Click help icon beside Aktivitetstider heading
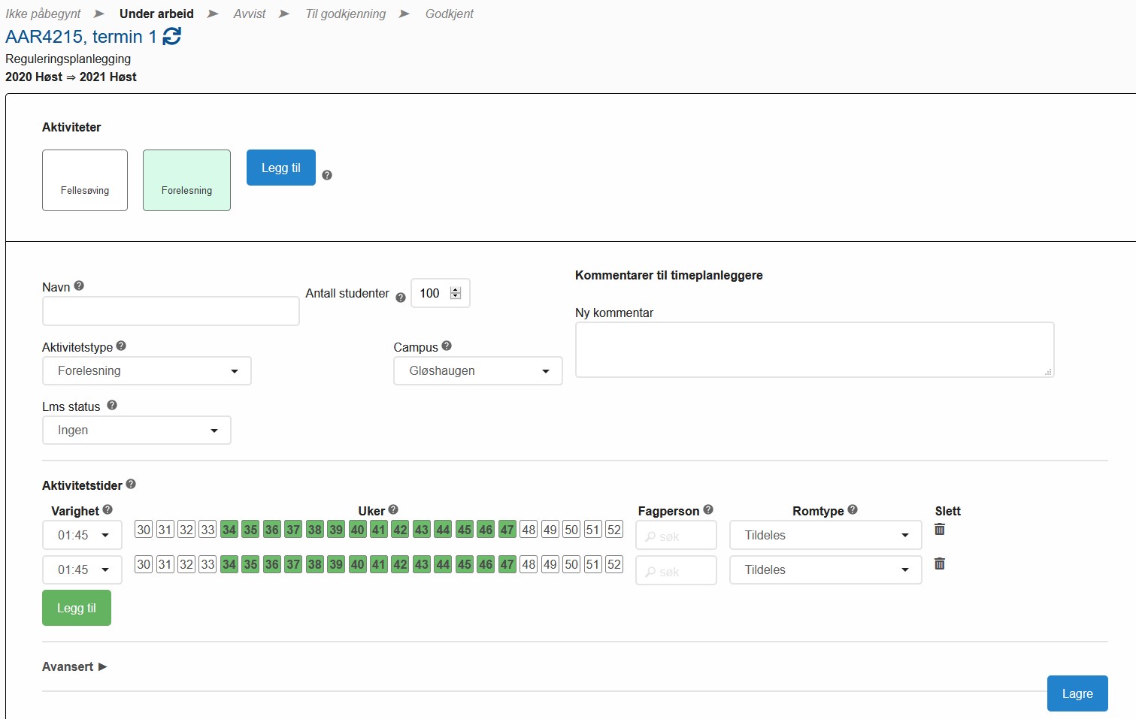 pos(131,485)
